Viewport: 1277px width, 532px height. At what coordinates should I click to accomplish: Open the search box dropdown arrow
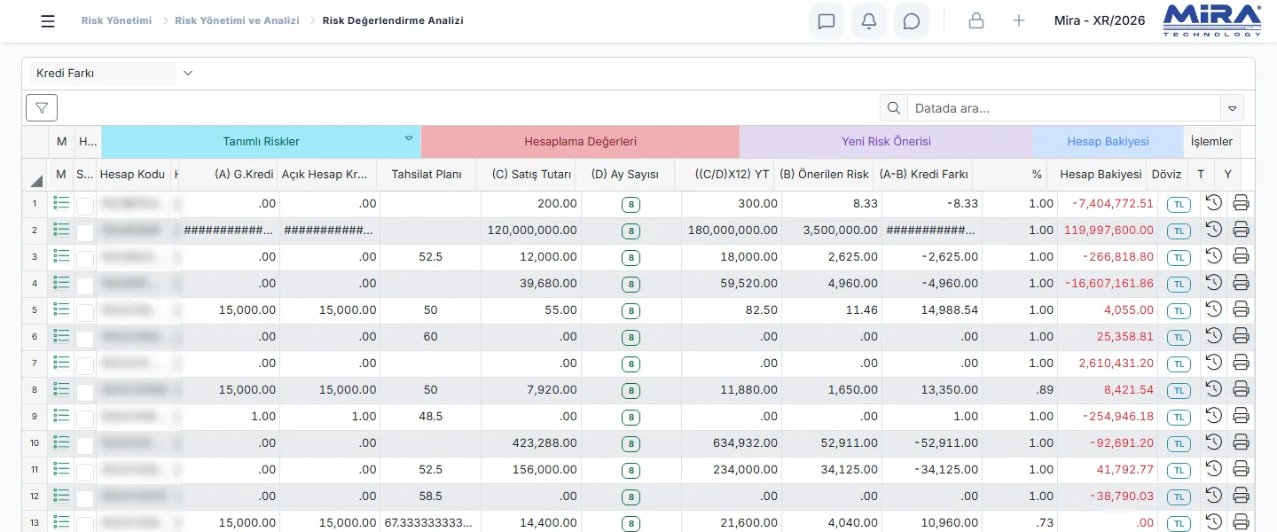pyautogui.click(x=1232, y=108)
